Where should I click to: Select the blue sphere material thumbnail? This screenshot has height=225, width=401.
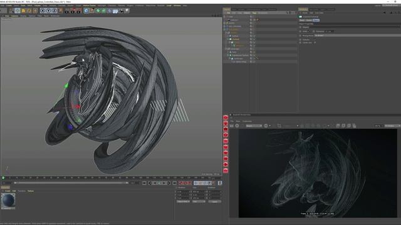tap(8, 201)
